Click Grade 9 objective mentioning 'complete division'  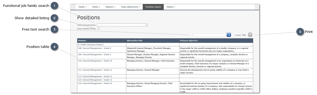[214, 56]
